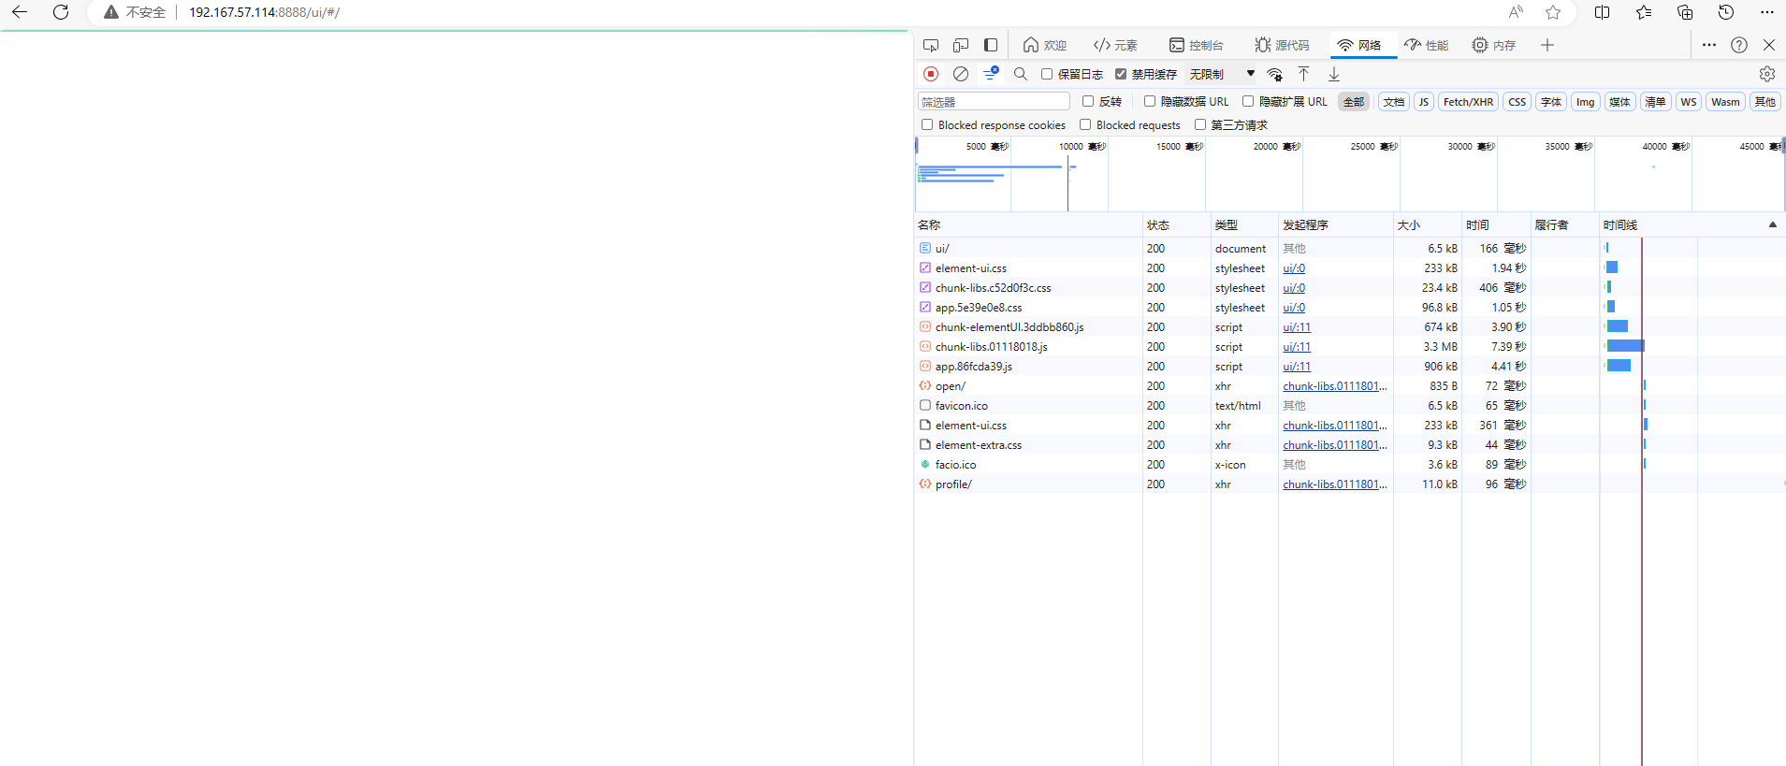This screenshot has height=766, width=1786.
Task: Close the DevTools panel
Action: [x=1769, y=45]
